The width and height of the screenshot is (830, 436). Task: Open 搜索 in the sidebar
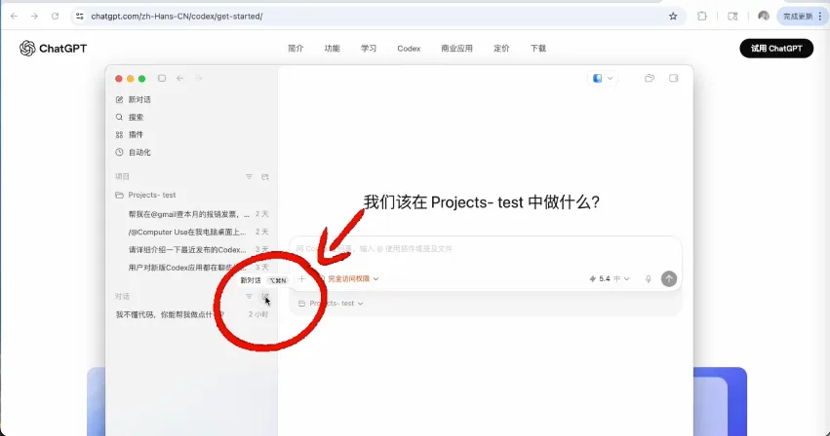click(x=130, y=117)
